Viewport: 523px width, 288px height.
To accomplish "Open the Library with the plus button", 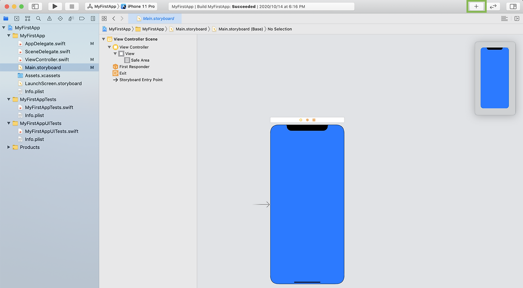I will pos(476,7).
